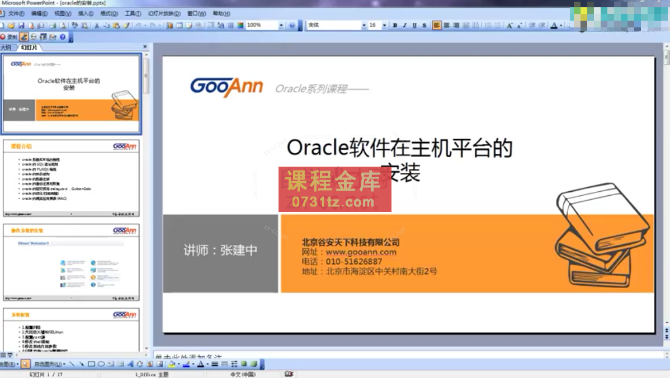Toggle text Shadow formatting
Image resolution: width=670 pixels, height=378 pixels.
(424, 26)
